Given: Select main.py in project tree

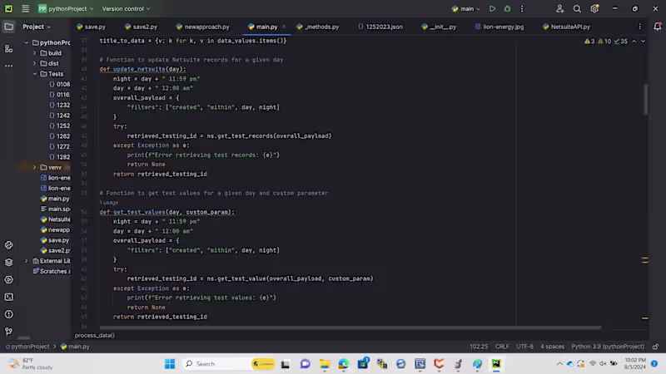Looking at the screenshot, I should (55, 199).
